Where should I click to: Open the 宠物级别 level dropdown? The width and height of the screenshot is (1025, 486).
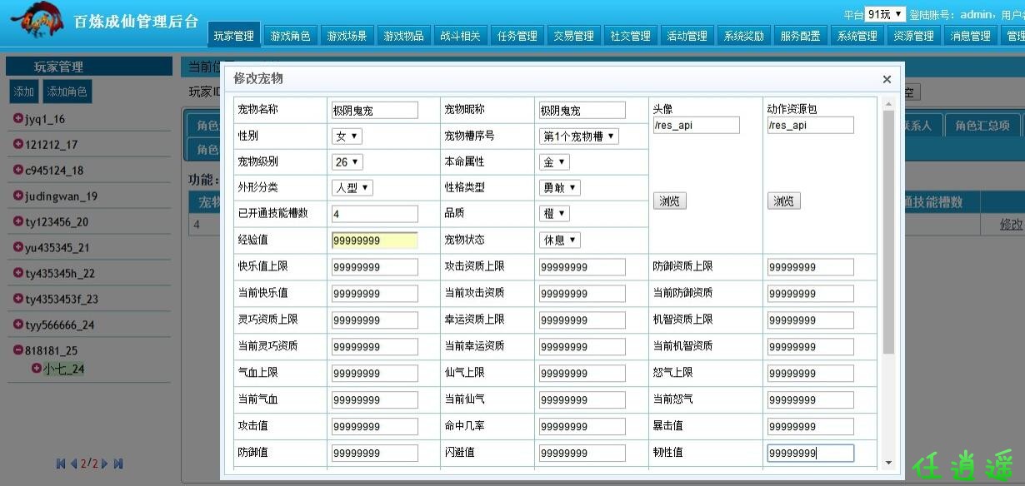pyautogui.click(x=347, y=161)
